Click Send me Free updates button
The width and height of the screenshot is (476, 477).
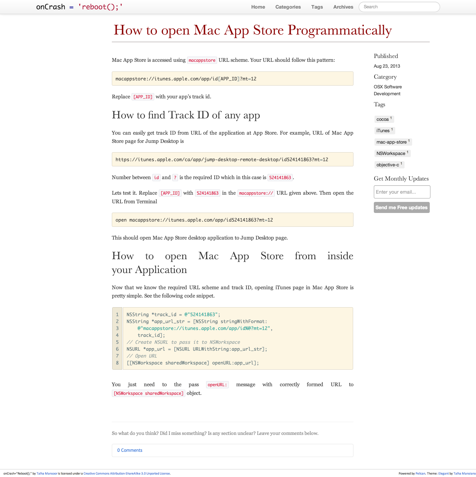(401, 207)
